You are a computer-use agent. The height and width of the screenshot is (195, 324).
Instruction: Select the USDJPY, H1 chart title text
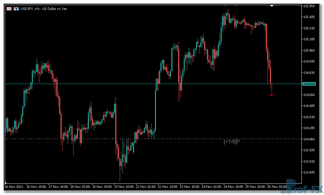point(44,9)
